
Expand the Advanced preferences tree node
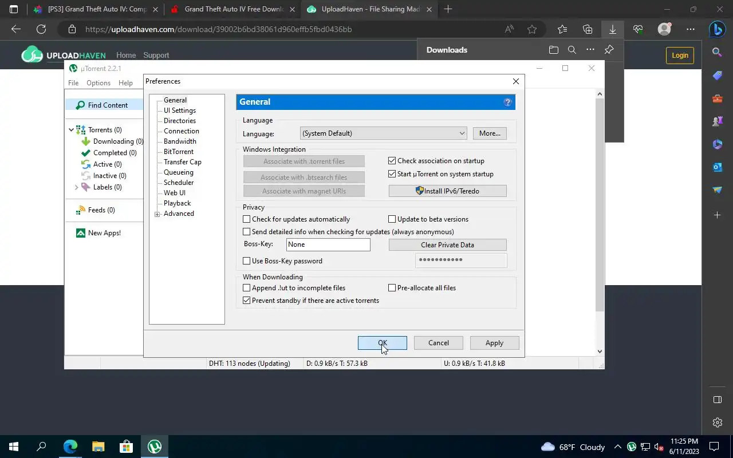point(157,214)
